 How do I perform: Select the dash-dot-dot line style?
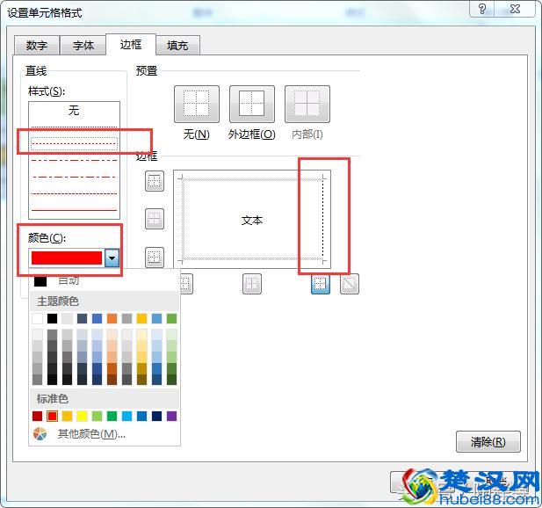74,161
